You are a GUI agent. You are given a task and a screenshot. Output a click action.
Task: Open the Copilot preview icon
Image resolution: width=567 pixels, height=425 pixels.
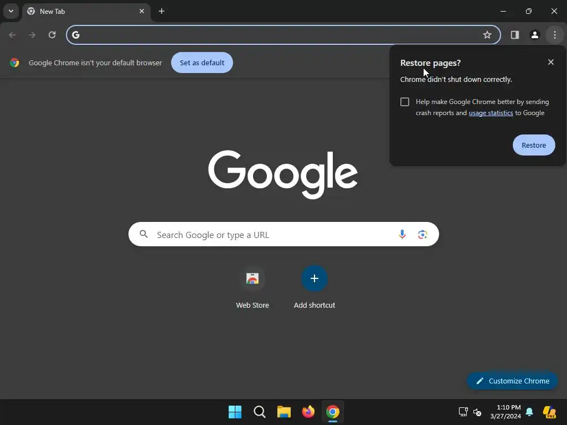(x=549, y=412)
